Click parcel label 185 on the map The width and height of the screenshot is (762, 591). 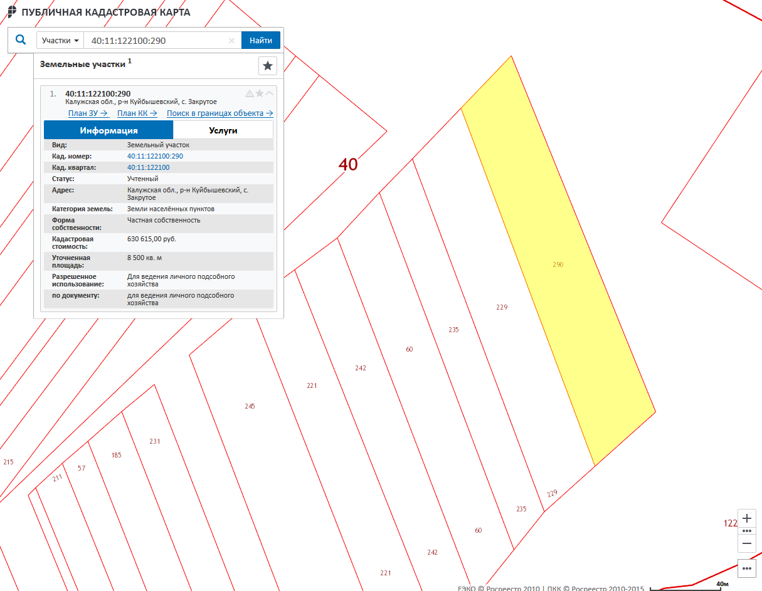[x=116, y=455]
